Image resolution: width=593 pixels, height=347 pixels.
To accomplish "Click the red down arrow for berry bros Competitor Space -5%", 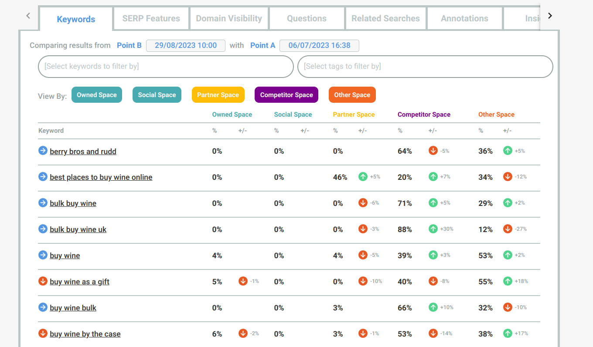I will tap(433, 151).
